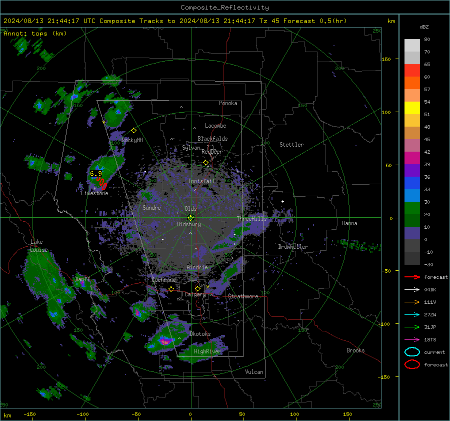Screen dimensions: 450x421
Task: Click the intense storm cell west of Okotoks
Action: pos(165,340)
